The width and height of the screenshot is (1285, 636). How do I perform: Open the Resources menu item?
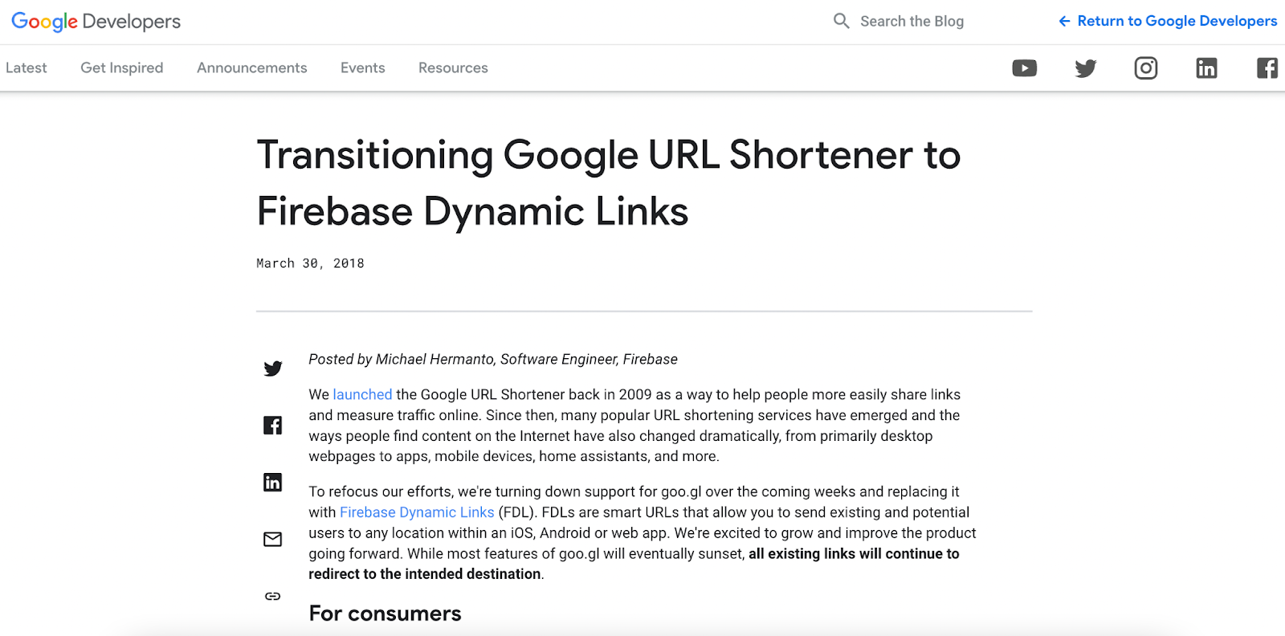(453, 68)
